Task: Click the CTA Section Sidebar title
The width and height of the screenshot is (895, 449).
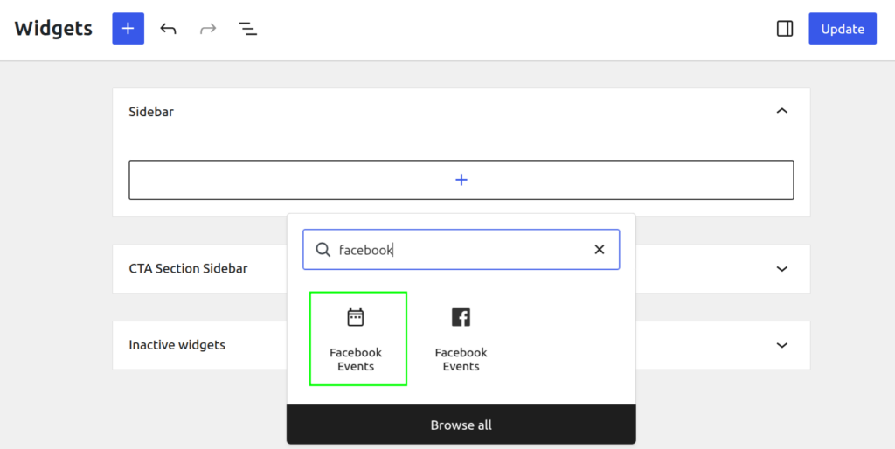Action: (189, 269)
